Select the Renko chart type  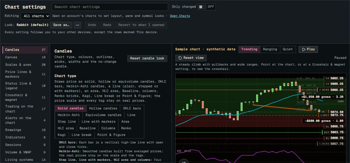[x=126, y=128]
